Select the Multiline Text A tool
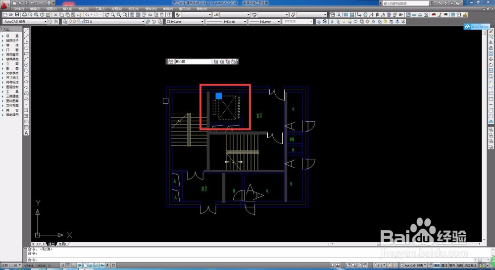Viewport: 495px width, 270px height. (27, 133)
